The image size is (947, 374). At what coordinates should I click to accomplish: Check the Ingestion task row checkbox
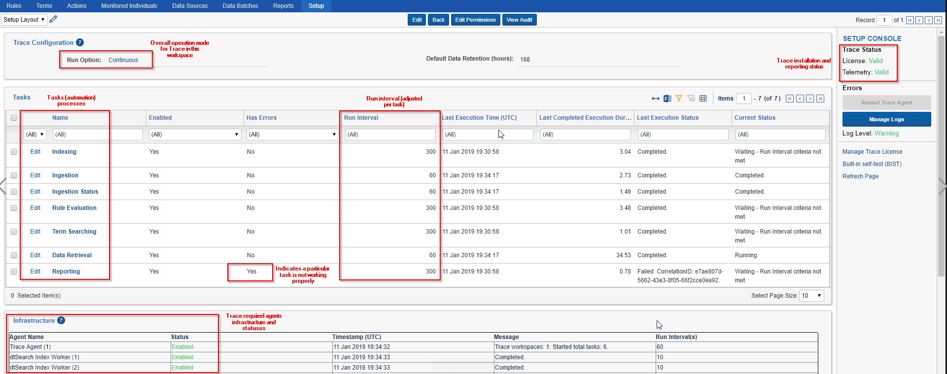(14, 175)
